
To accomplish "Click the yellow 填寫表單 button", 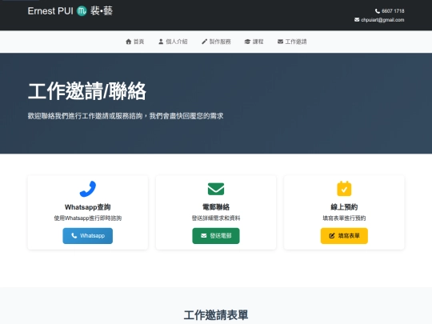I will 344,236.
